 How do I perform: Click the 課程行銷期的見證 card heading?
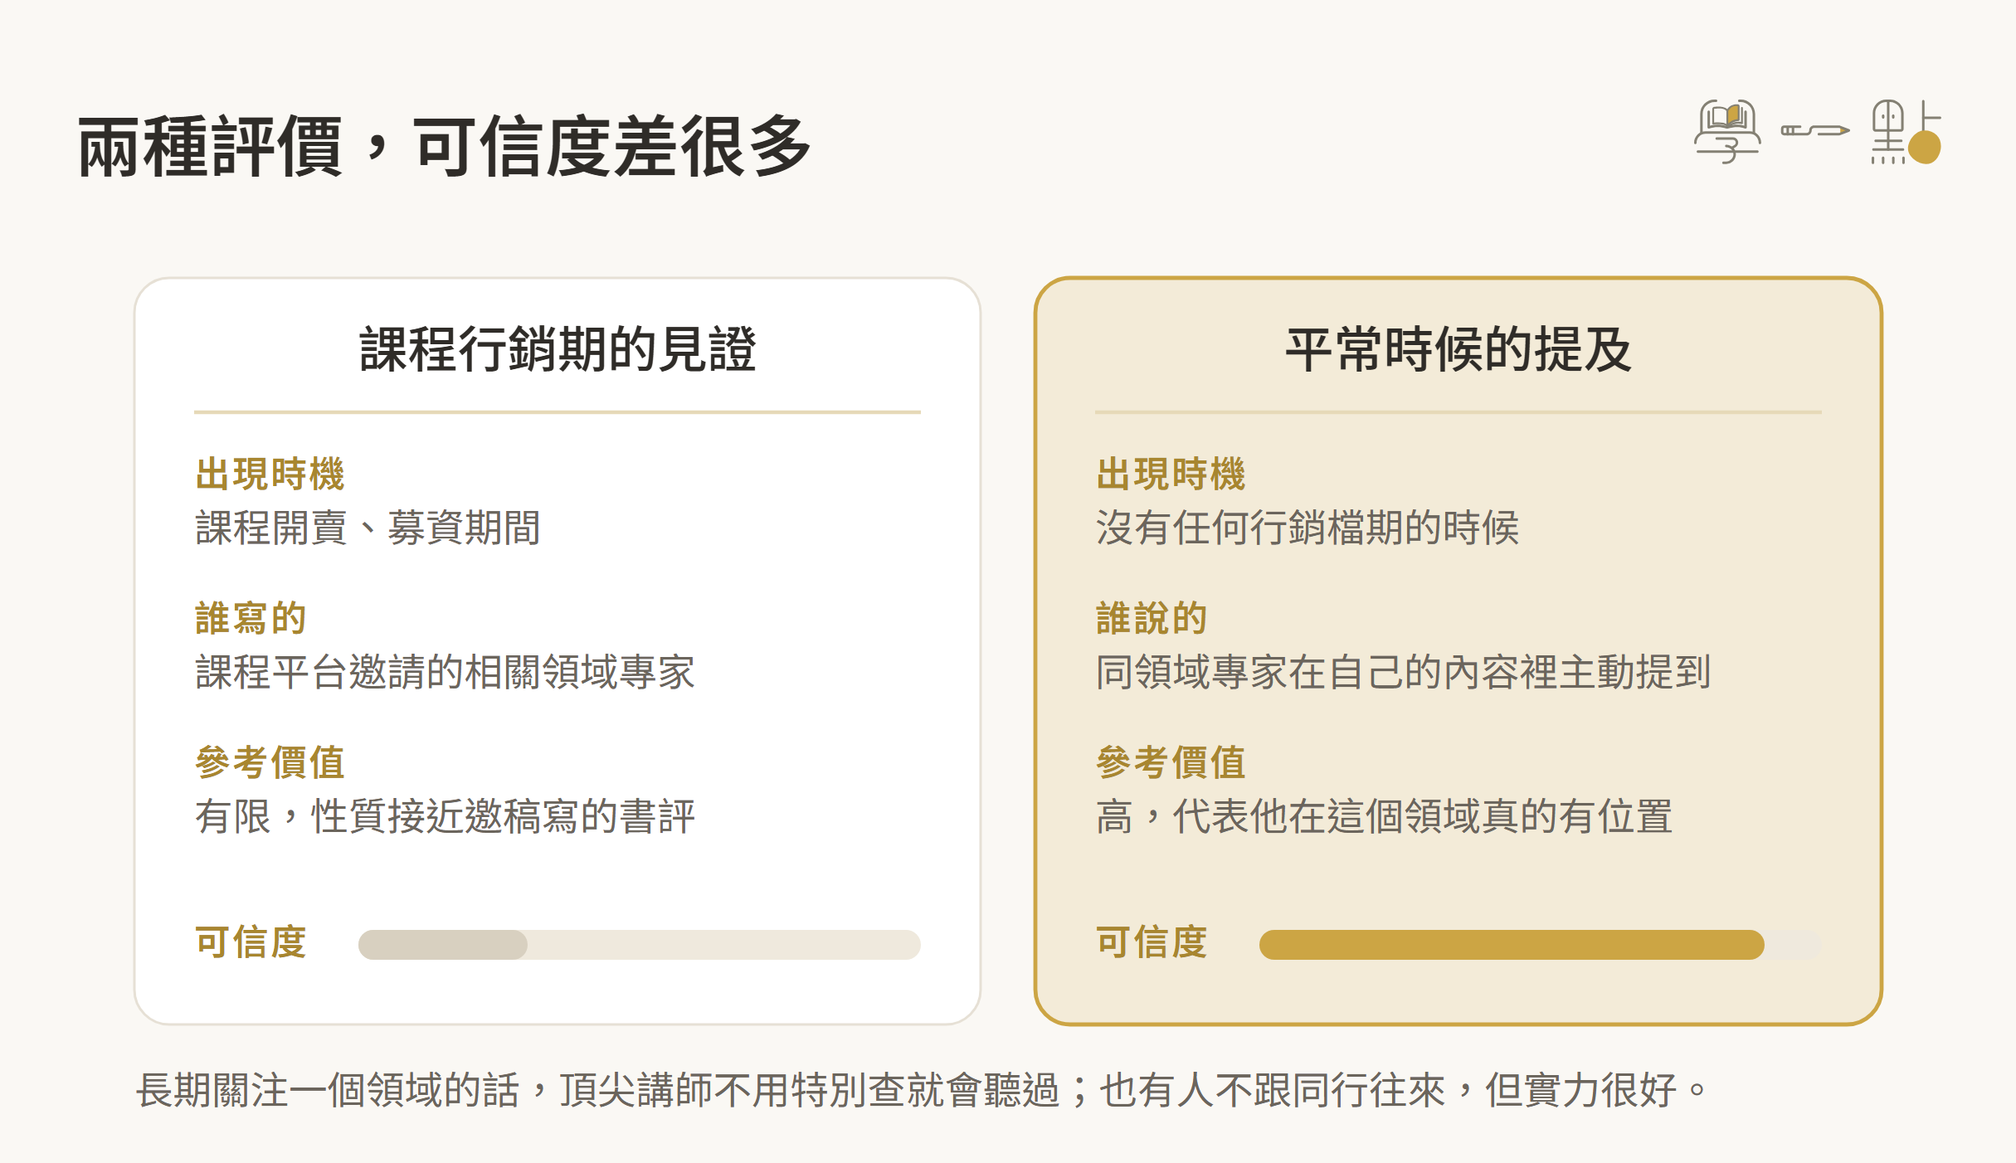[558, 349]
